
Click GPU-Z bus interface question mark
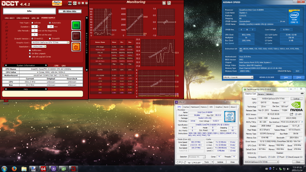(302, 122)
